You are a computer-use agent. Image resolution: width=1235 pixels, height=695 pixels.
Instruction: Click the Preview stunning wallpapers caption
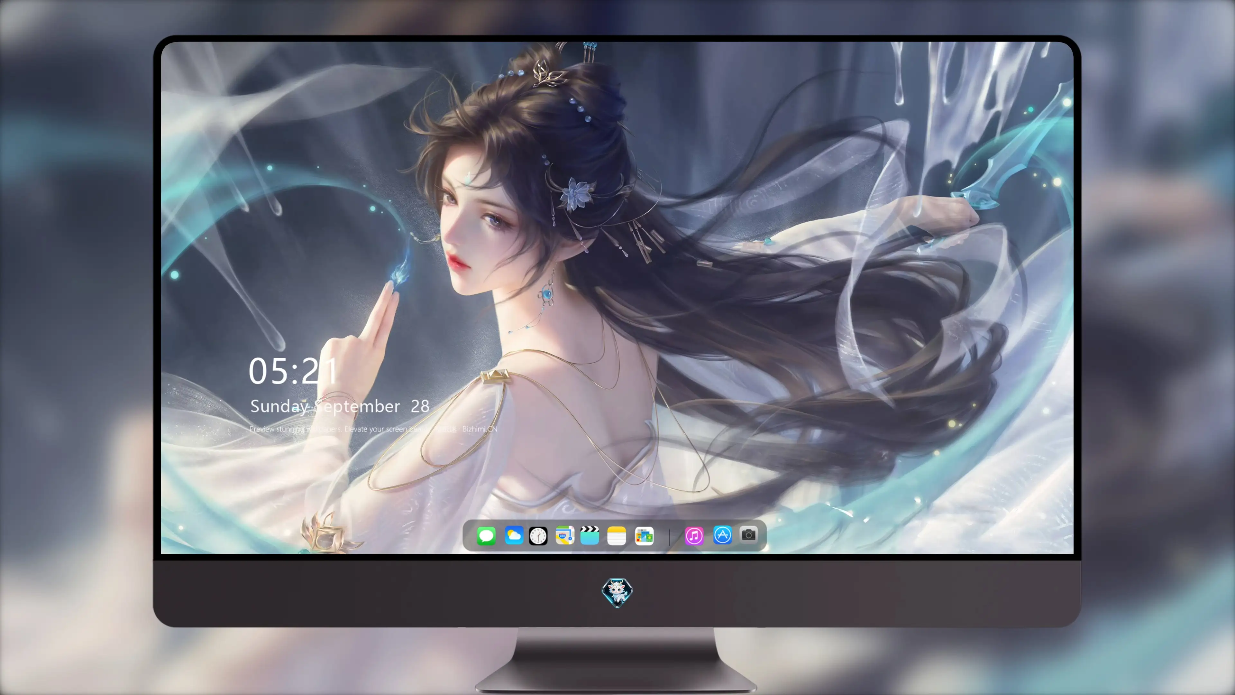tap(373, 429)
